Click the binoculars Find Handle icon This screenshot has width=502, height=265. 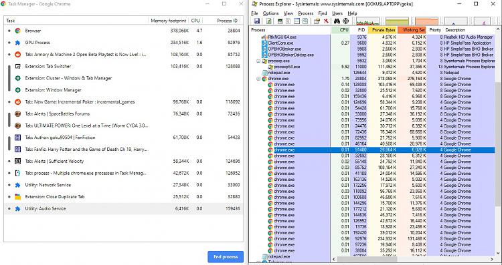(337, 21)
